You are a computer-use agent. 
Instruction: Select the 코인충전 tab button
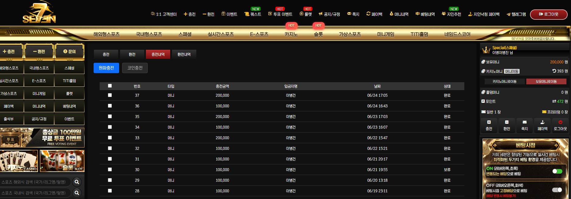coord(135,68)
